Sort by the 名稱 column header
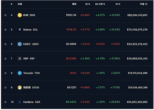Screen dimensions: 154x110 (x=20, y=4)
